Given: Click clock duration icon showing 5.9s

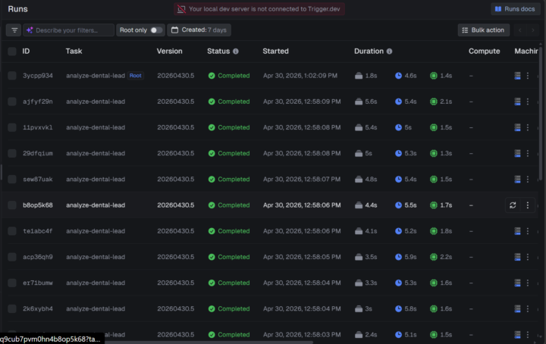Looking at the screenshot, I should click(398, 257).
